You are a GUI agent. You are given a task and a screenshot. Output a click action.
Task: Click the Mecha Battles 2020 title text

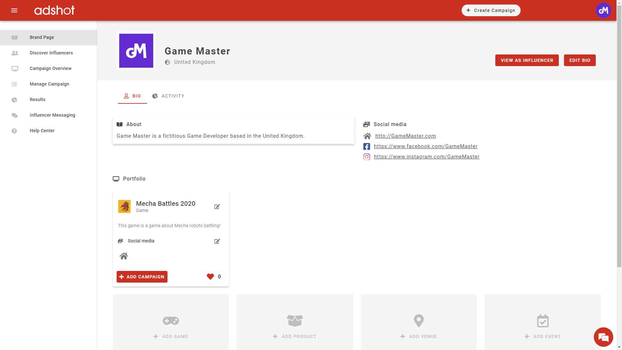[x=166, y=204]
